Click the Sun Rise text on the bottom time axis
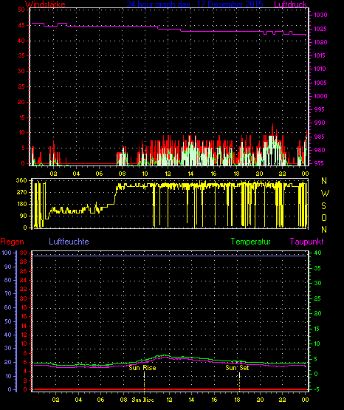Screen dimensions: 344x410 [142, 400]
